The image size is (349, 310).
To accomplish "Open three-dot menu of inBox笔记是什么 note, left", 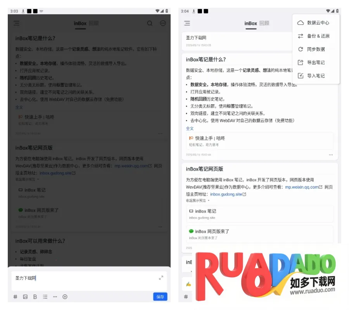I will [x=160, y=133].
